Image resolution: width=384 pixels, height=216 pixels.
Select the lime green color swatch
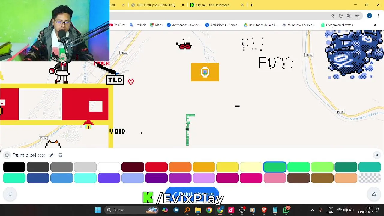pos(322,167)
